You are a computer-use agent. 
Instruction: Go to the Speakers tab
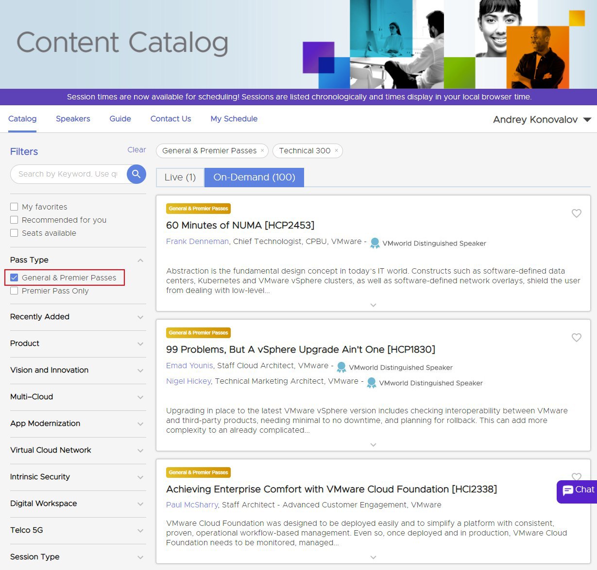(x=73, y=119)
